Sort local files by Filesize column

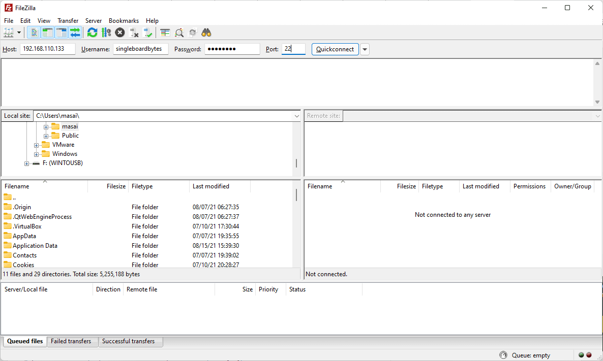[108, 186]
